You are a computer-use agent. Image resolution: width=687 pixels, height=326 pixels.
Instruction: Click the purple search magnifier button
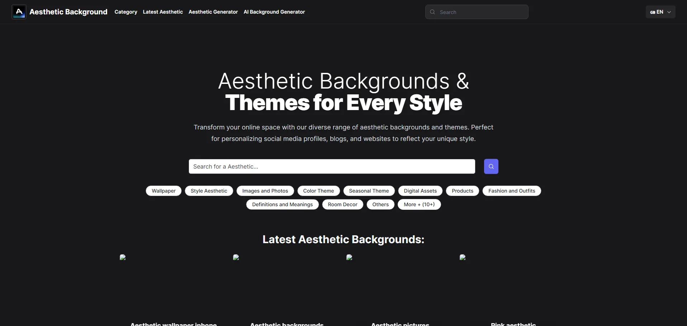pos(491,166)
